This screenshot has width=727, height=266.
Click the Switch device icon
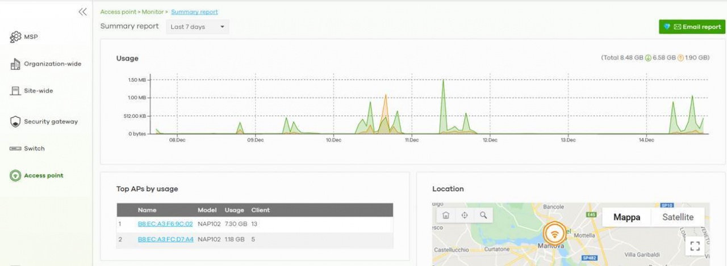pyautogui.click(x=15, y=149)
